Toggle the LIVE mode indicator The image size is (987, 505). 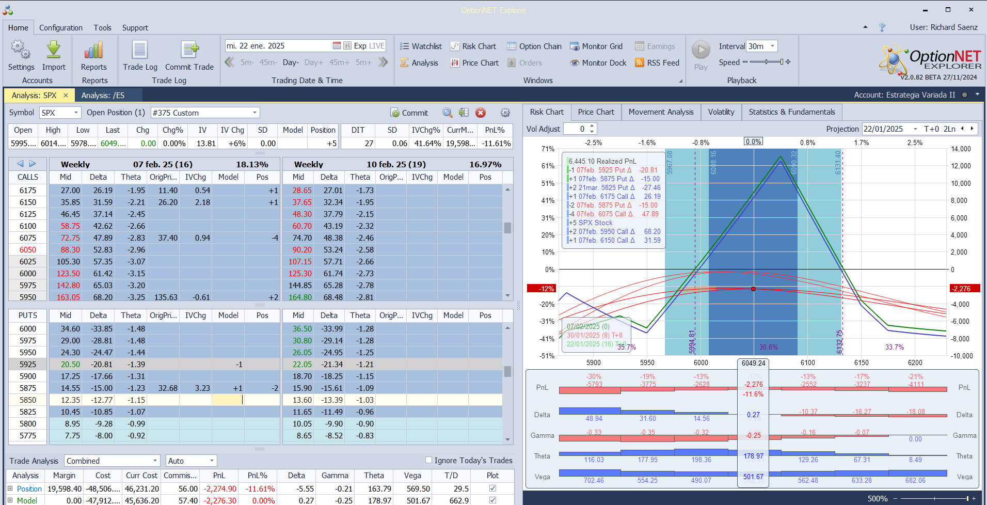[x=377, y=46]
